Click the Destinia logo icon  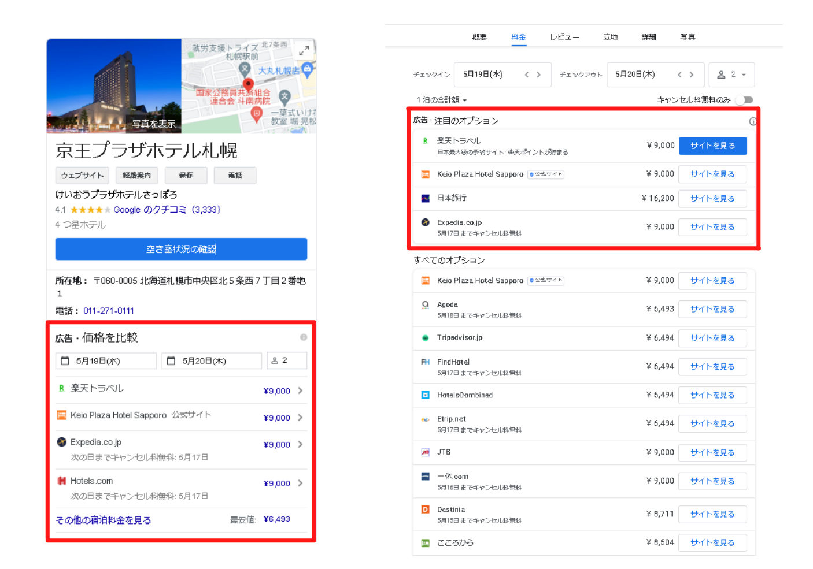pos(425,510)
